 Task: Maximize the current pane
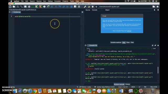pos(75,7)
